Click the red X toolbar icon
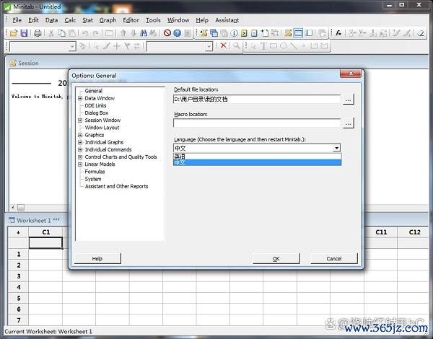Viewport: 433px width, 339px height. (x=224, y=45)
